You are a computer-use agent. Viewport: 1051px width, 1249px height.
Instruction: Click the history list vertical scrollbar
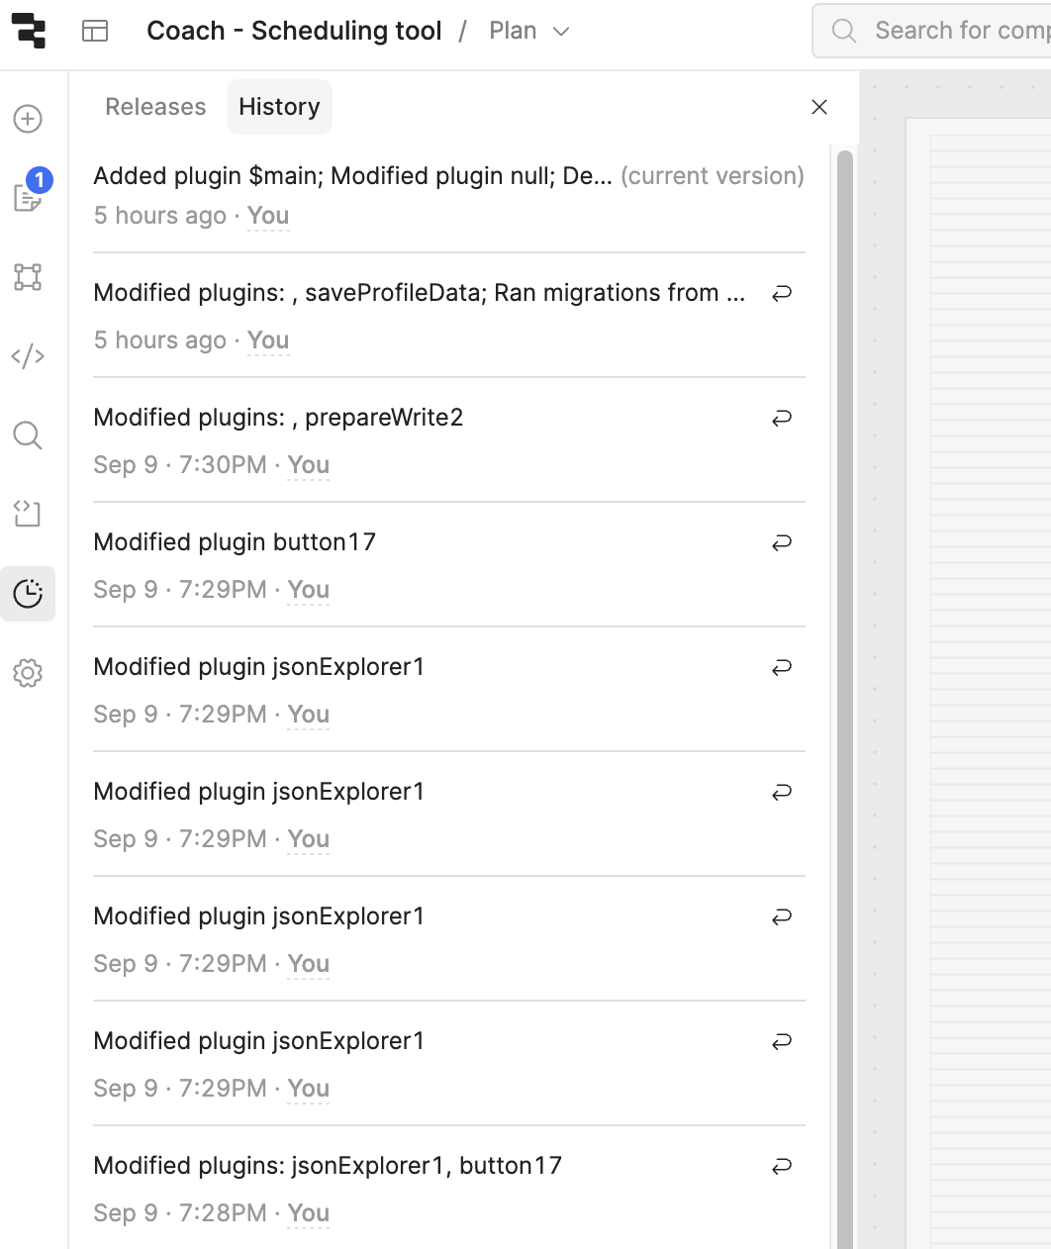click(844, 693)
